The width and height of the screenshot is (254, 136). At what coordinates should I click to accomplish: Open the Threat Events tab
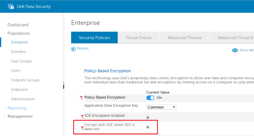coord(139,37)
